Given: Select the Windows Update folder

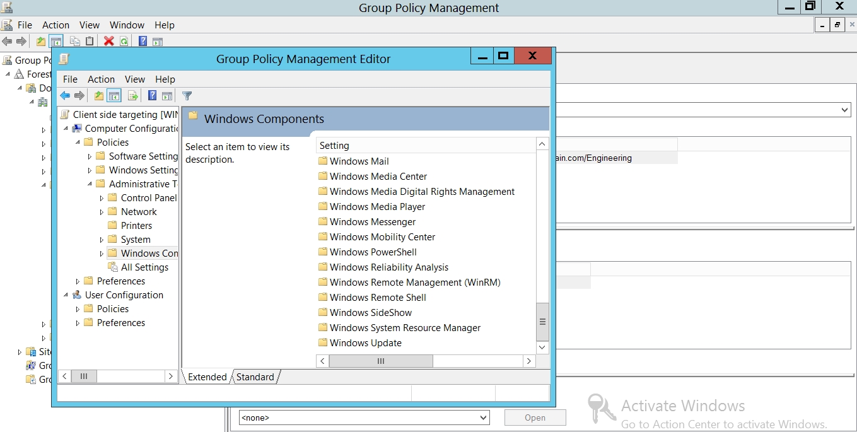Looking at the screenshot, I should [365, 343].
